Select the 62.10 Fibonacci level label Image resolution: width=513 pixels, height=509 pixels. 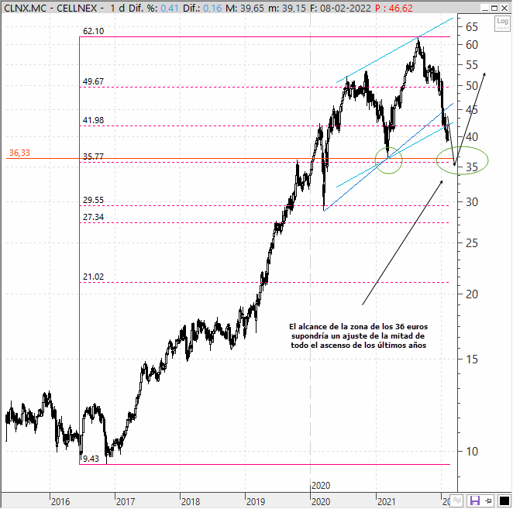coord(93,31)
